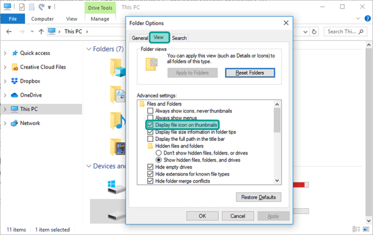Click the Properties checkmark icon in the title bar

22,7
